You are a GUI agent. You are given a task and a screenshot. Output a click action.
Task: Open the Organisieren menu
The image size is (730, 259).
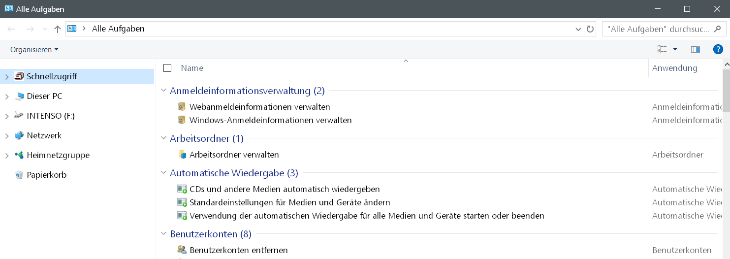34,50
